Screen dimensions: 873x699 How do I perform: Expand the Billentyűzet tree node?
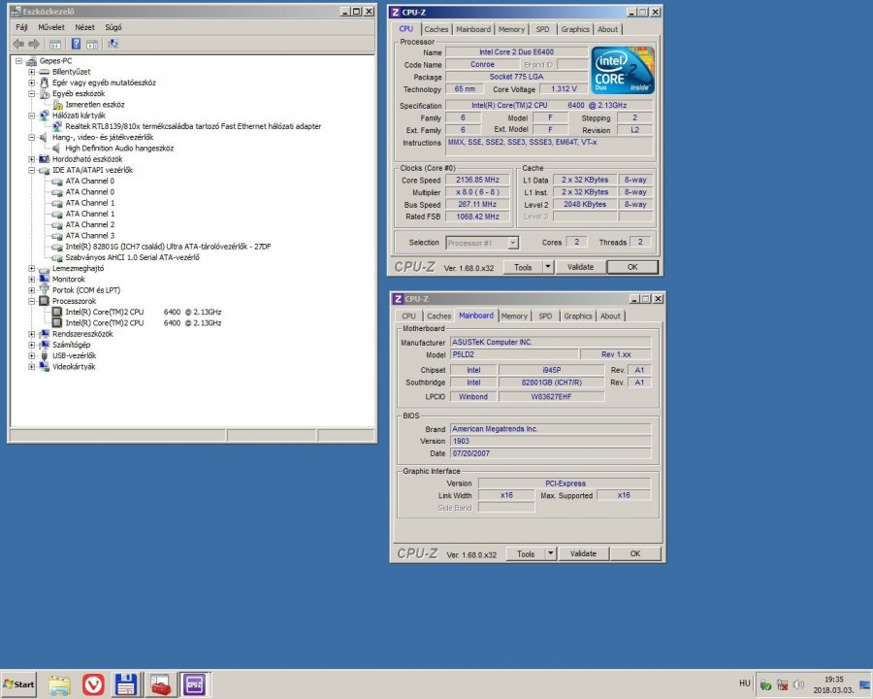click(x=32, y=72)
